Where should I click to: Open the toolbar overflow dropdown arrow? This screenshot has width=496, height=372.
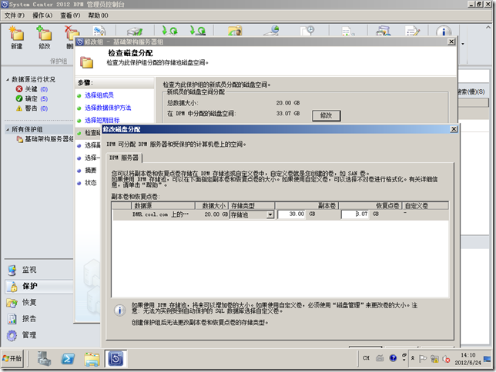click(x=463, y=44)
